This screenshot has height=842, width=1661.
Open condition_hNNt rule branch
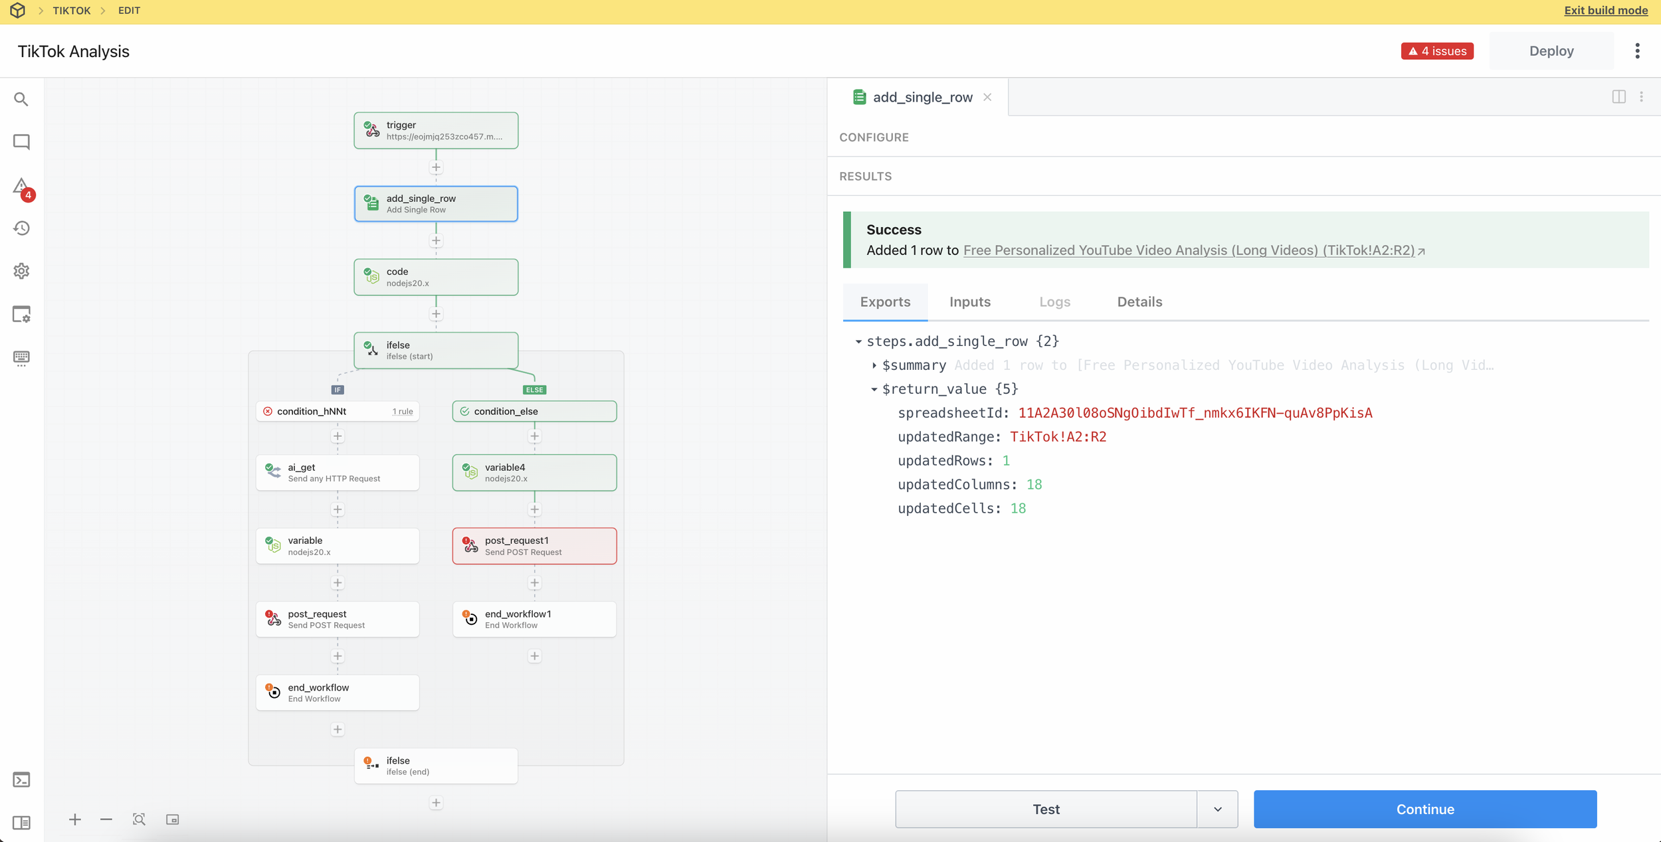click(338, 412)
